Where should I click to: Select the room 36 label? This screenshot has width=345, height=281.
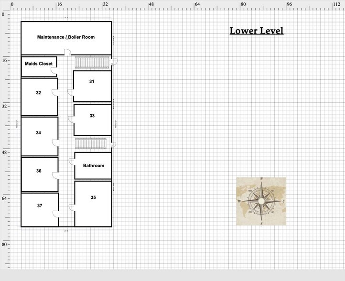(38, 171)
